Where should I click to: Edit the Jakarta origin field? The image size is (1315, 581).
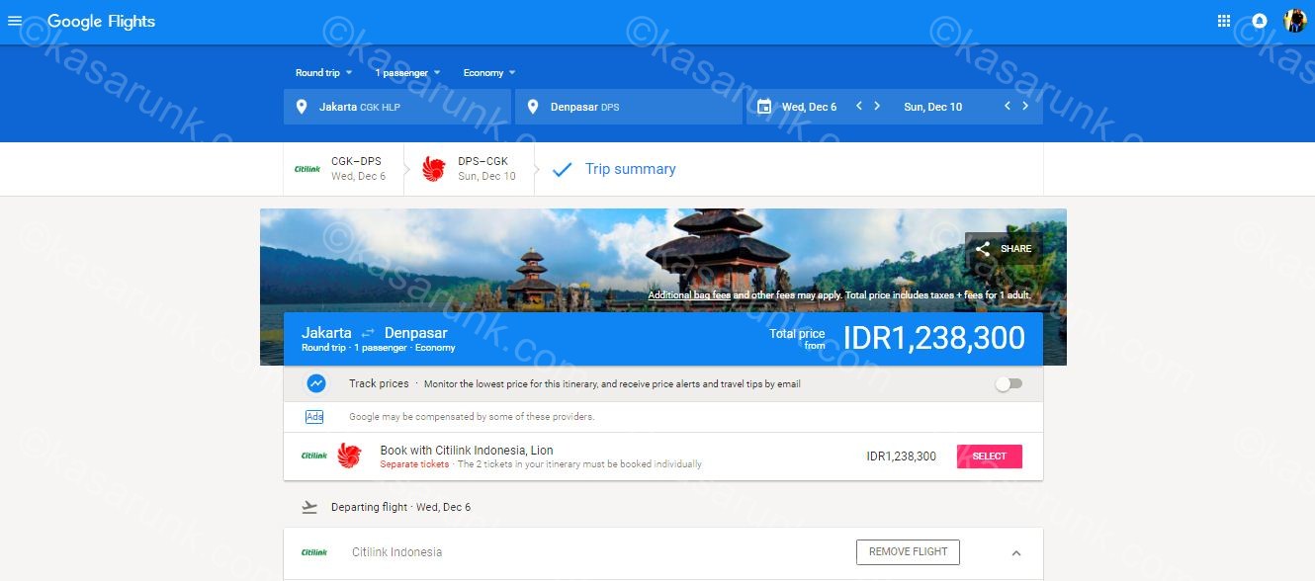pos(397,107)
